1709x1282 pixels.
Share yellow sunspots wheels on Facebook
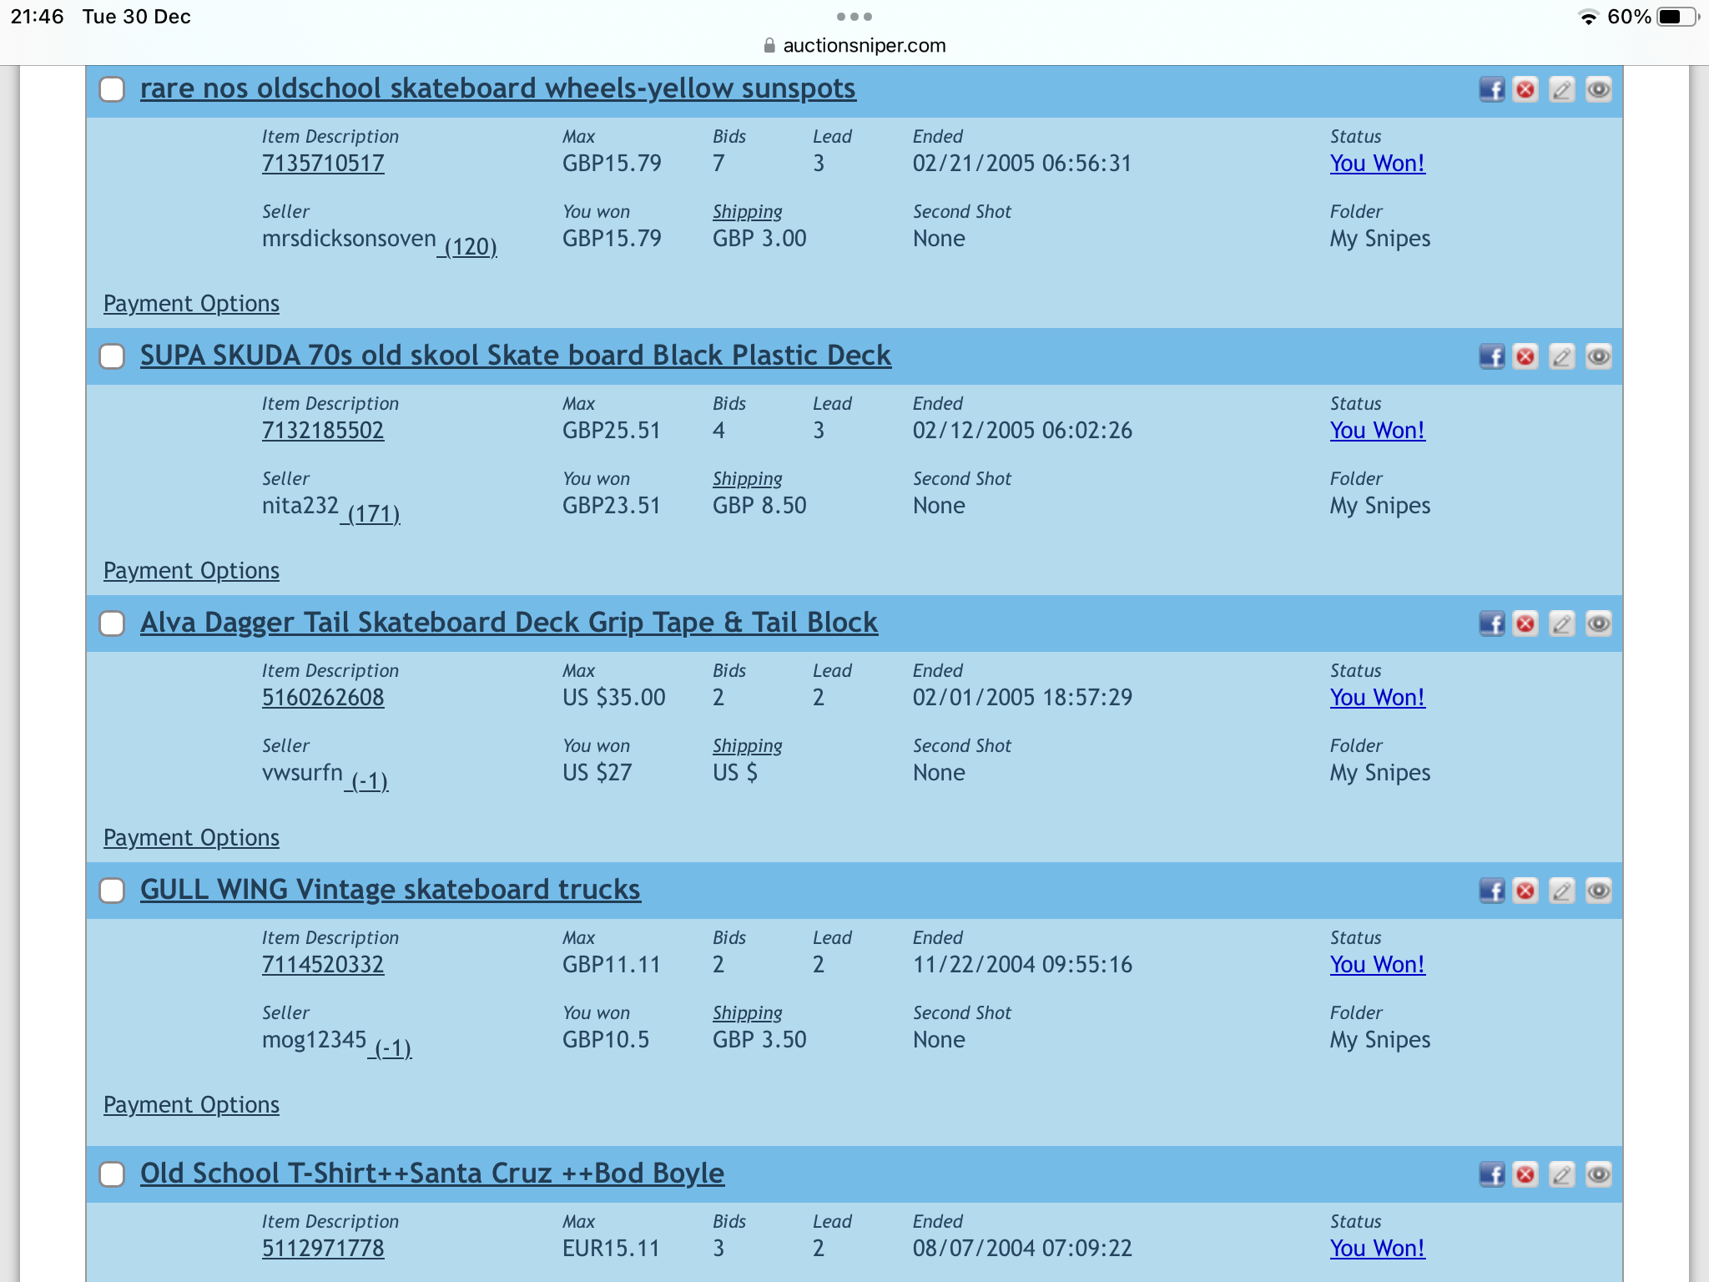click(x=1491, y=89)
